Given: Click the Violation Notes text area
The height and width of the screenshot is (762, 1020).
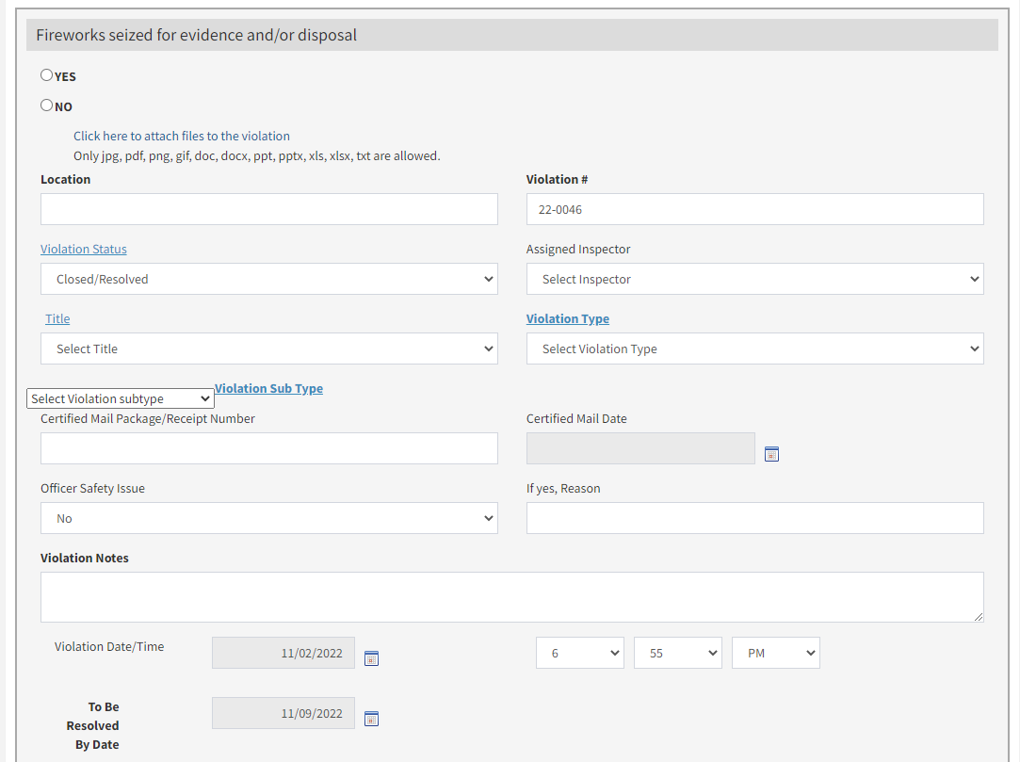Looking at the screenshot, I should tap(512, 597).
